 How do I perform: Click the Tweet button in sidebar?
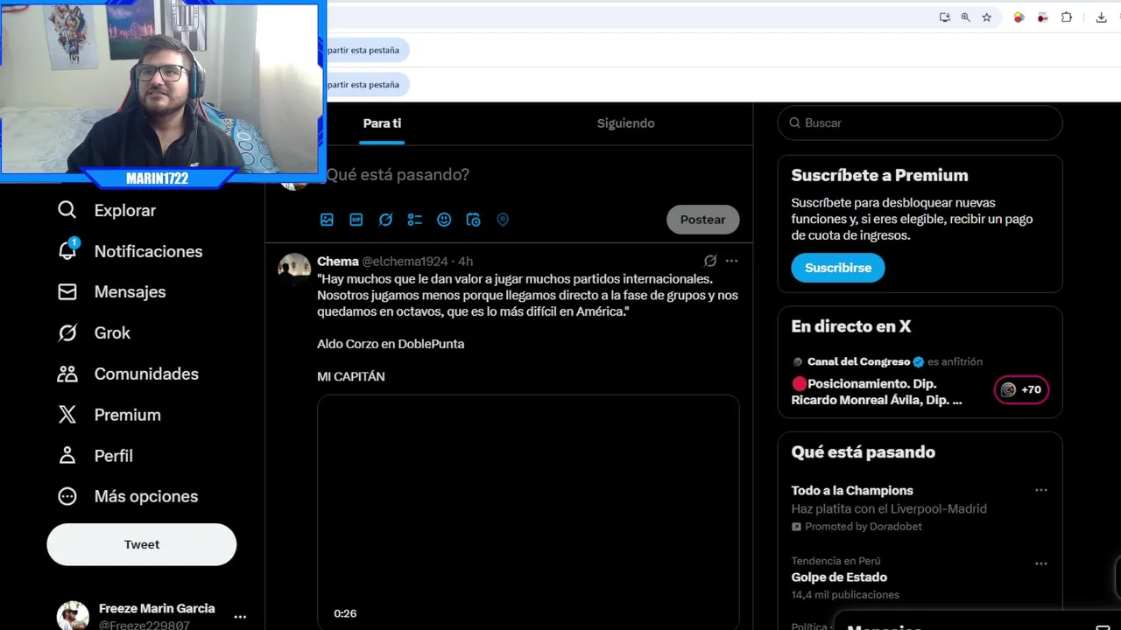[x=142, y=544]
